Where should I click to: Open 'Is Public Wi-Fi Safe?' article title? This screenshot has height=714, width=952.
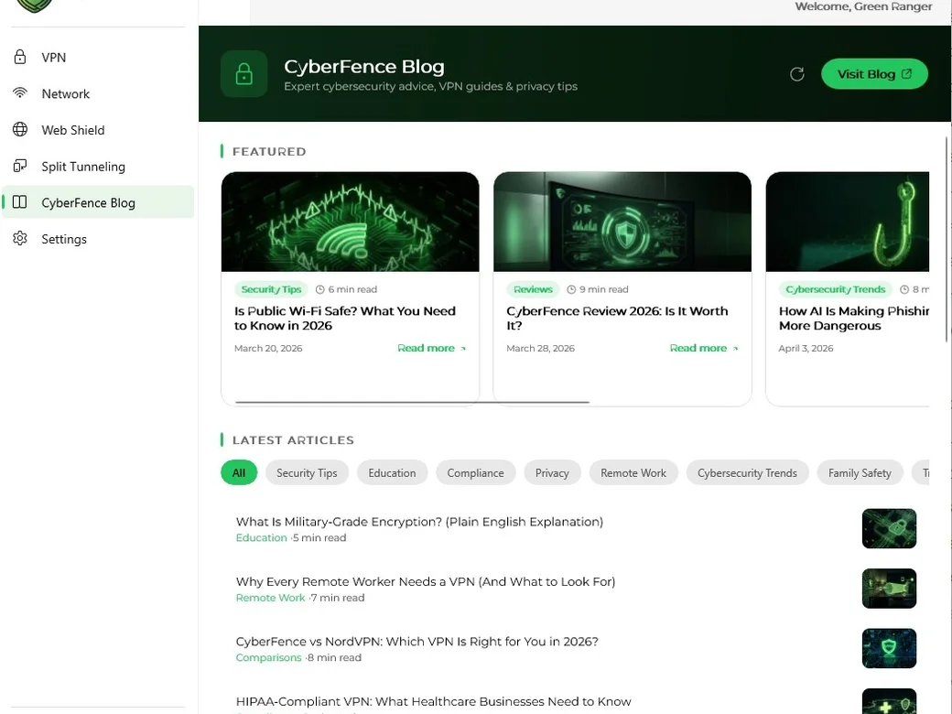pos(345,319)
